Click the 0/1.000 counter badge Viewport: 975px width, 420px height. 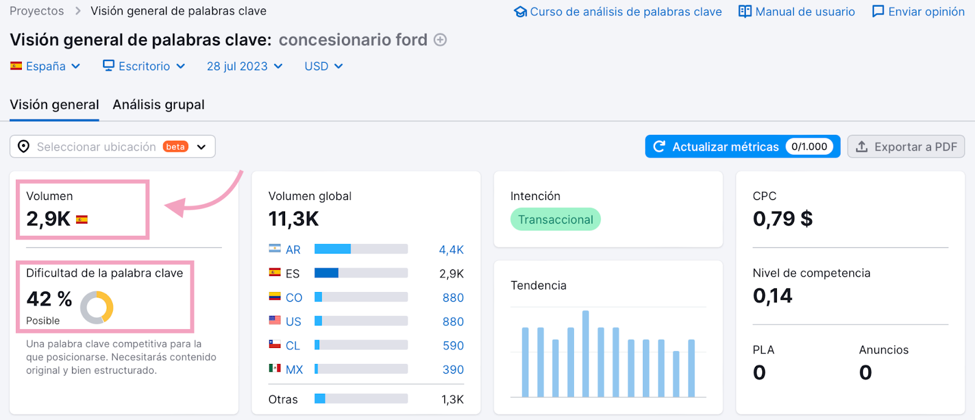tap(809, 146)
